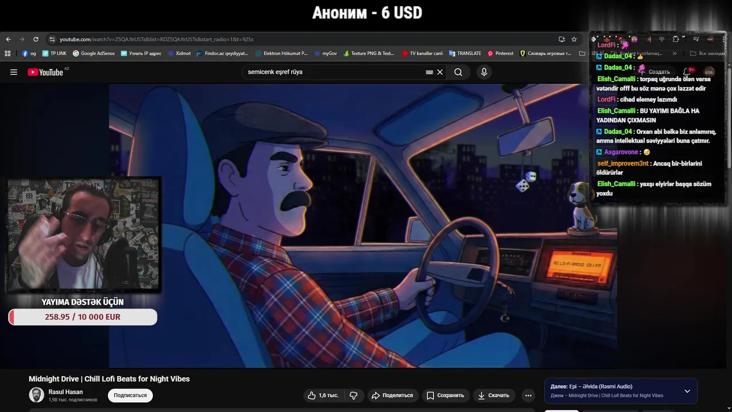Like the video with thumbs up
Viewport: 732px width, 412px height.
tap(323, 395)
